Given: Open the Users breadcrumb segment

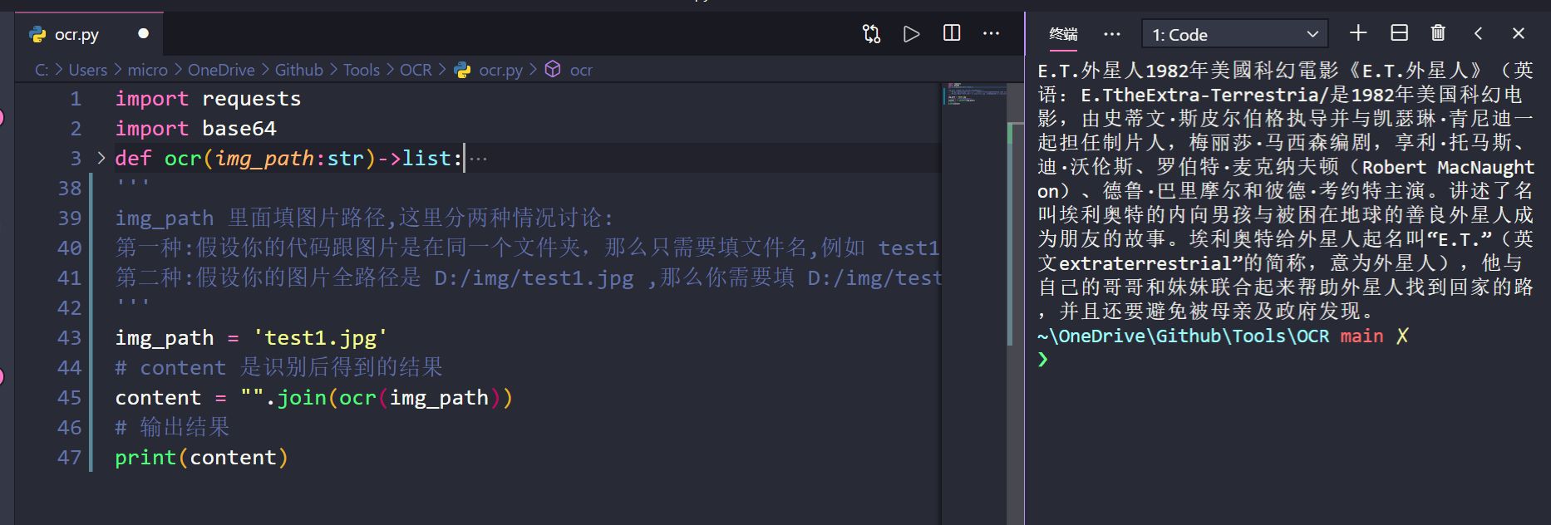Looking at the screenshot, I should click(88, 70).
